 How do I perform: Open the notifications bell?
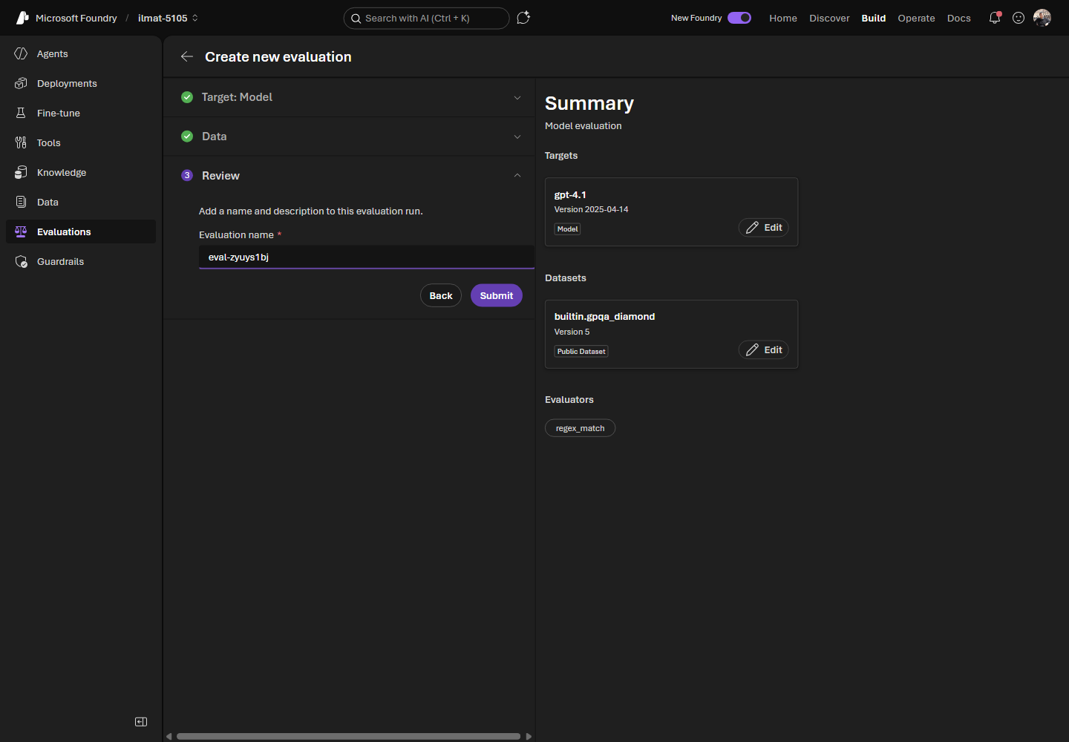point(995,18)
